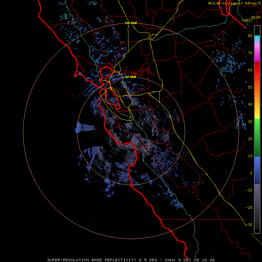The height and width of the screenshot is (262, 262).
Task: Click the "100 NMI" range ring label
Action: point(131,23)
